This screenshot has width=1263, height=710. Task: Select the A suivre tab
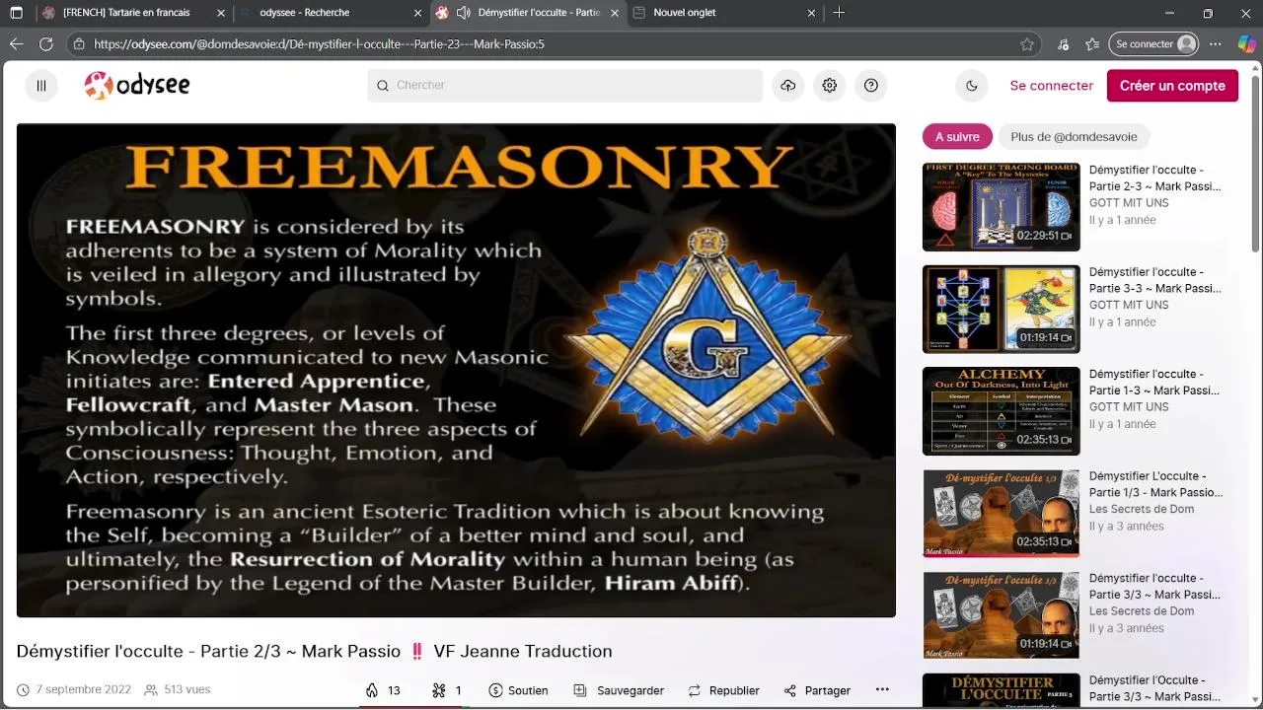click(x=957, y=137)
